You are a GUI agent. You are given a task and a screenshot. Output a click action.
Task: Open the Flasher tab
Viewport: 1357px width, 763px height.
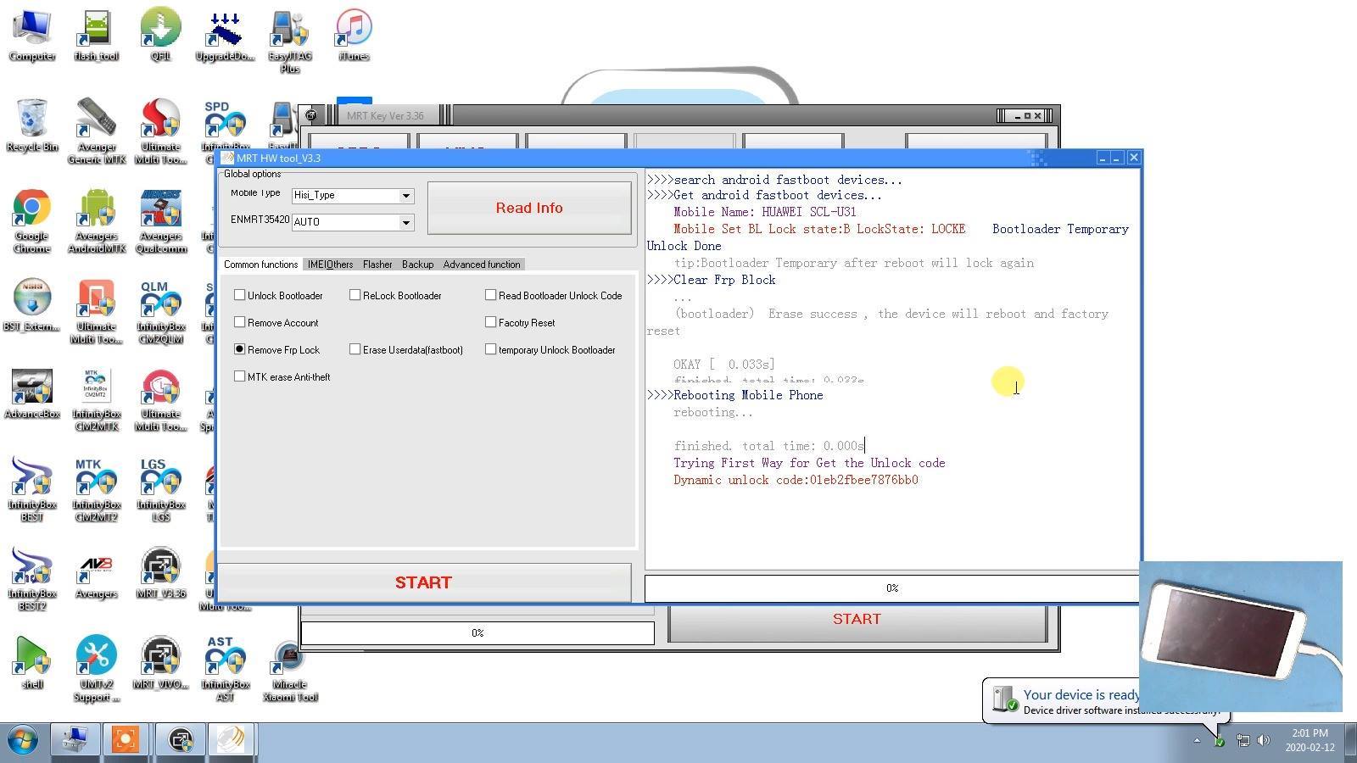coord(377,265)
